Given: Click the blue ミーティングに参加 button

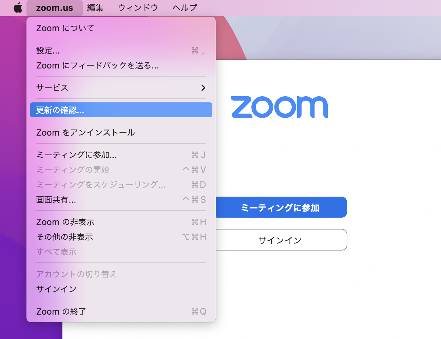Looking at the screenshot, I should click(x=281, y=207).
